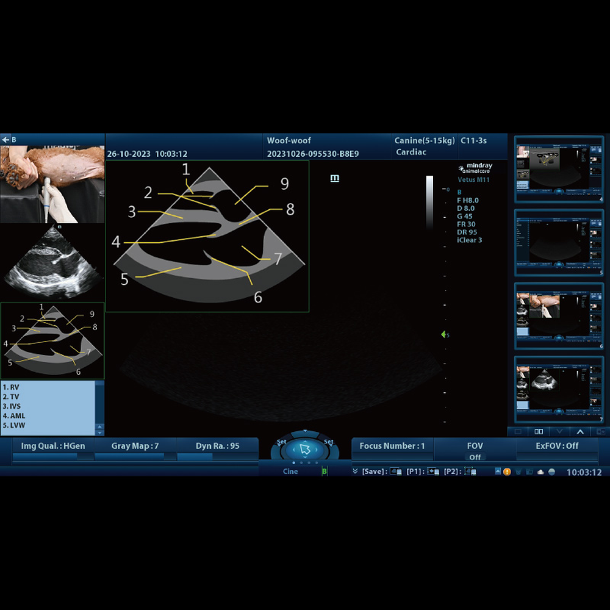Open saved image thumbnail number 7
This screenshot has width=610, height=610.
click(559, 389)
